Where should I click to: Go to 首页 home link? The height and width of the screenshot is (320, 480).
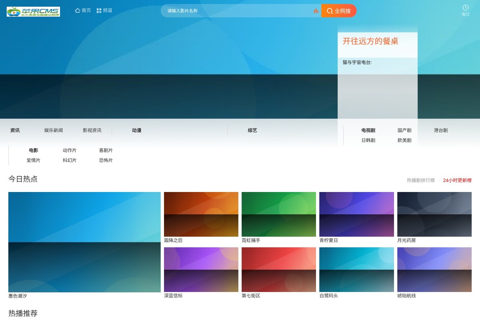(x=83, y=10)
